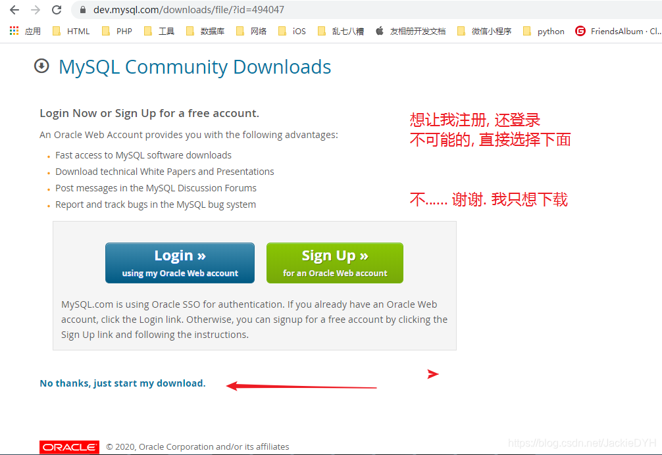Open the 工具 bookmarks folder
The height and width of the screenshot is (455, 662).
click(x=159, y=31)
